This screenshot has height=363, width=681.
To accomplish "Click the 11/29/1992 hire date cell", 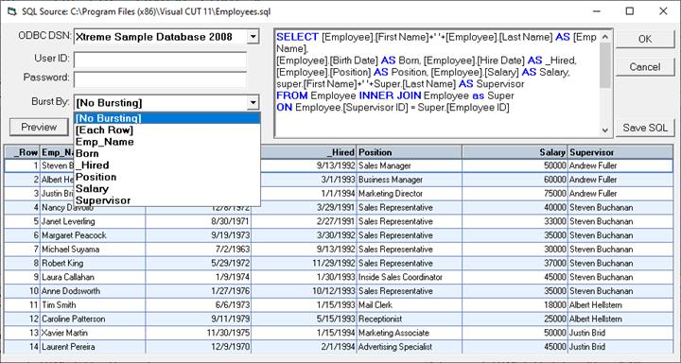I will point(304,263).
